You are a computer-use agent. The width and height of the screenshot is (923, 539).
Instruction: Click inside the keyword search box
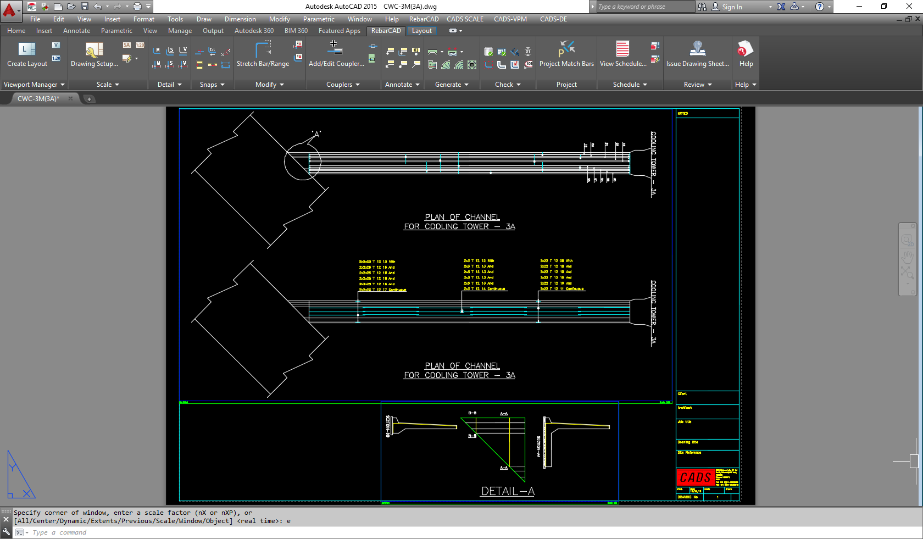[x=643, y=7]
